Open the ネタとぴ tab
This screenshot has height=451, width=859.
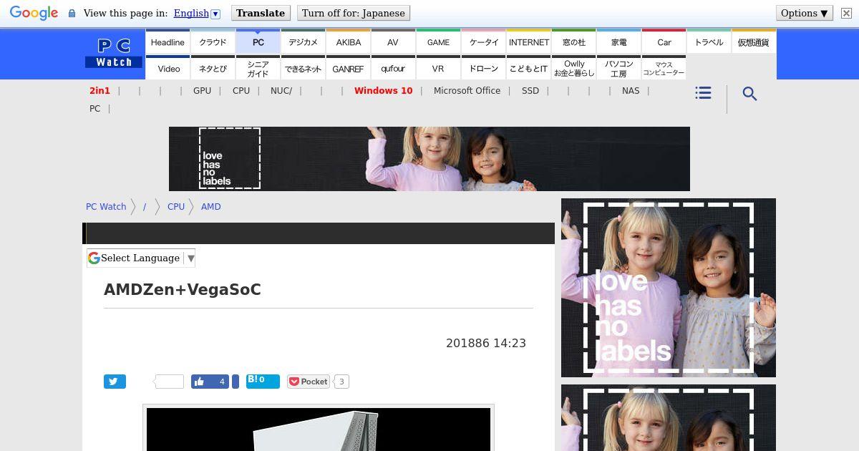[x=213, y=69]
